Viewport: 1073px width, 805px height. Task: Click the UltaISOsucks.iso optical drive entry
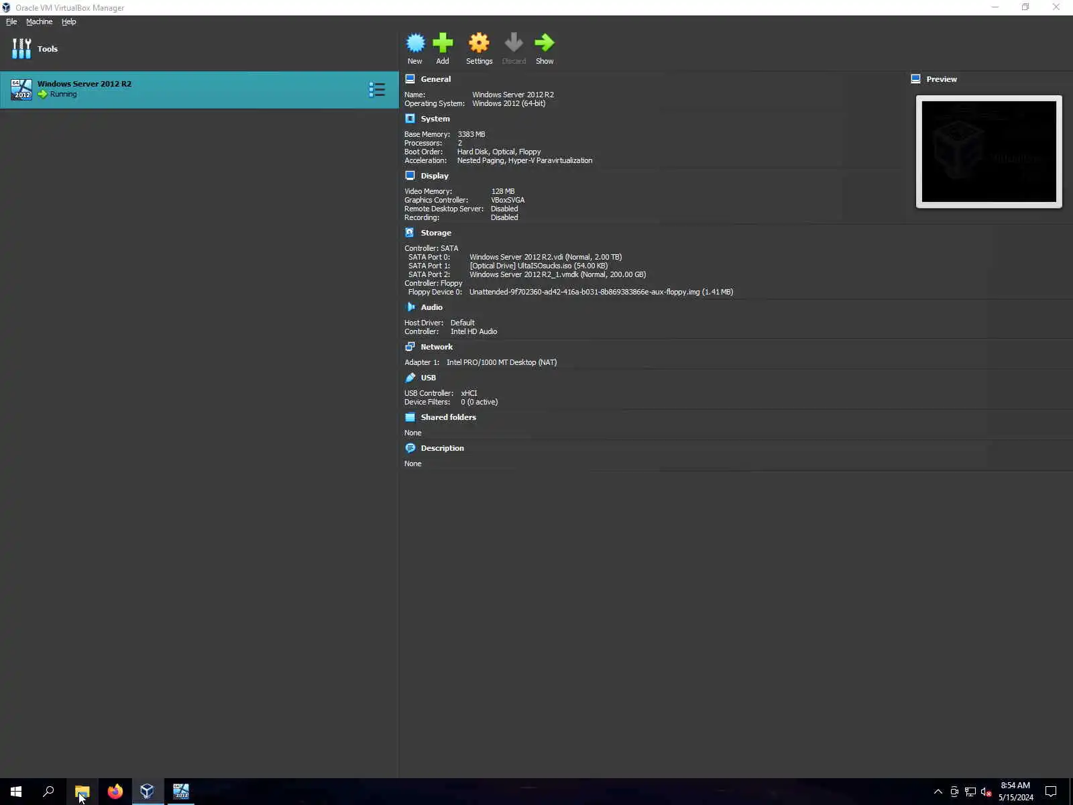click(539, 266)
